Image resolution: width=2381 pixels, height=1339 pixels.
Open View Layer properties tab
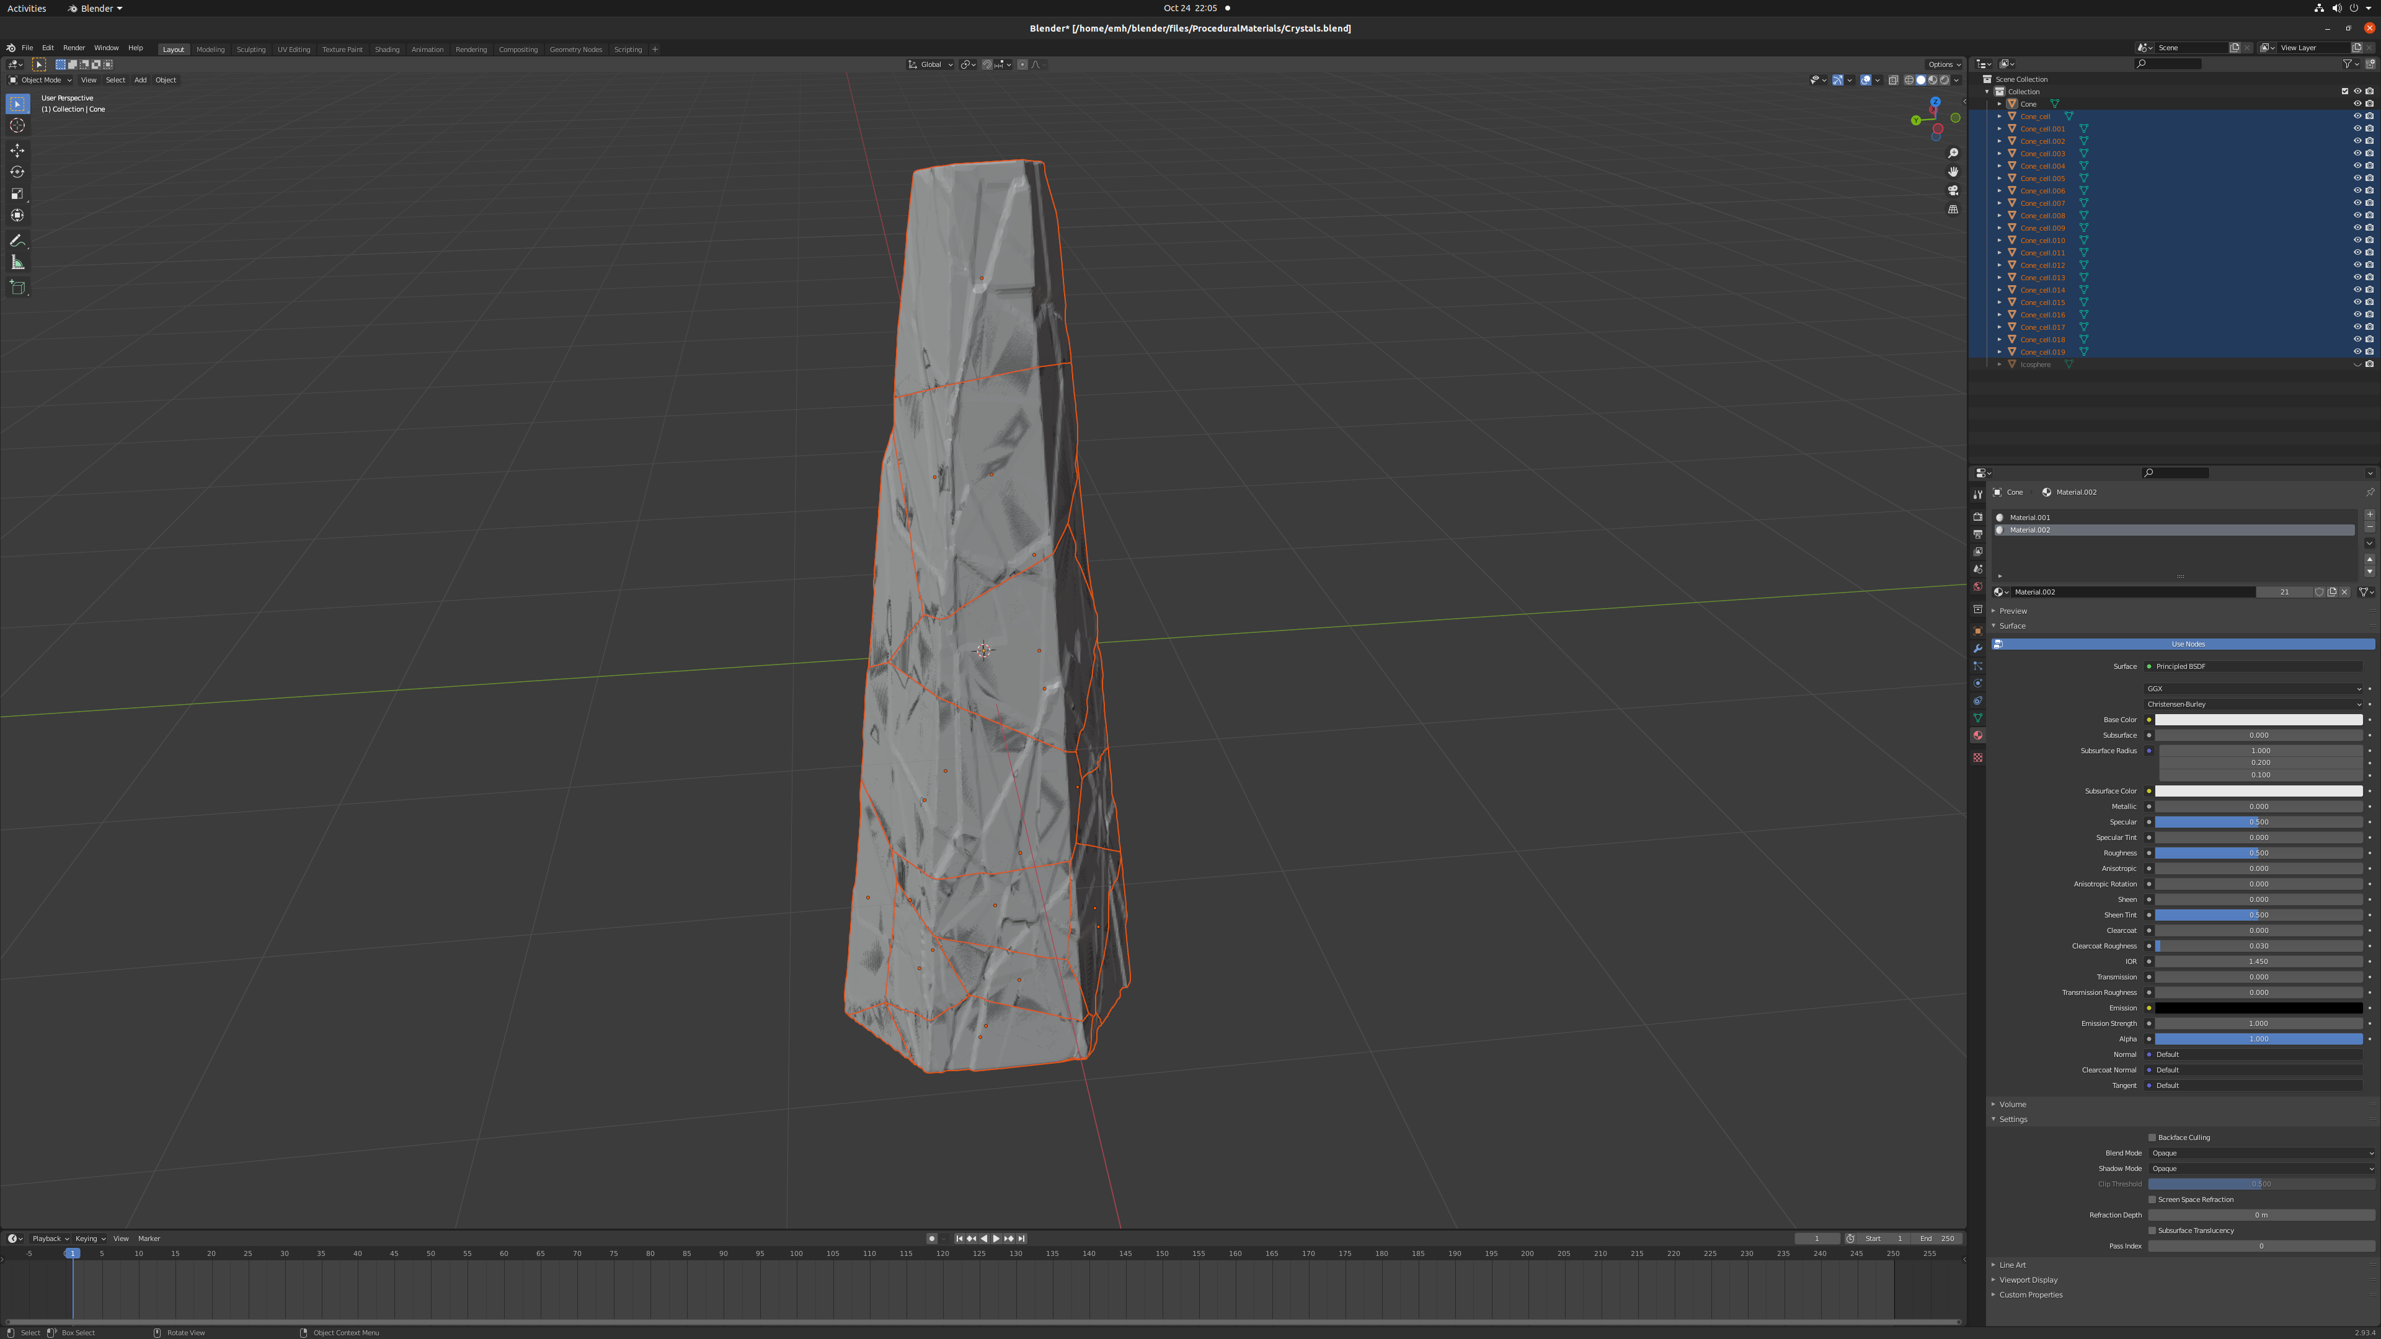pyautogui.click(x=1977, y=552)
